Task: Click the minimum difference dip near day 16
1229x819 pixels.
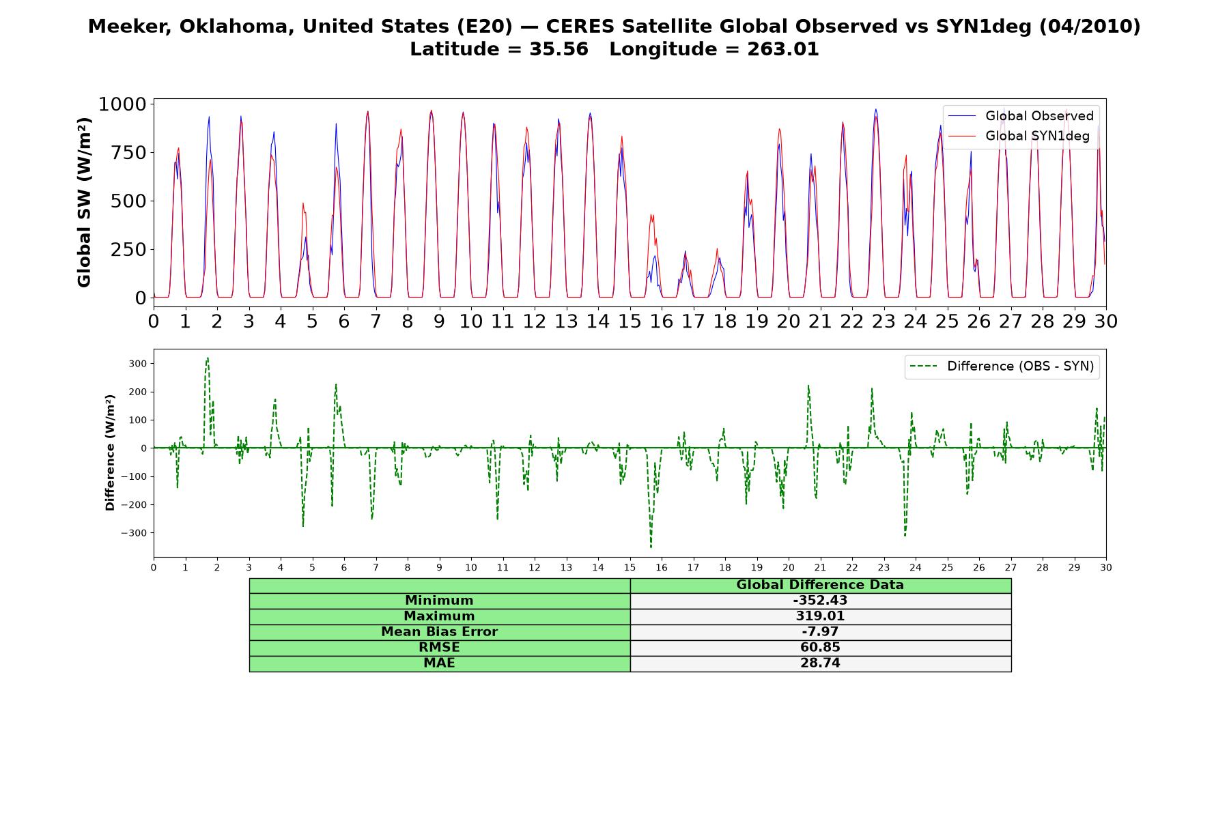Action: point(651,546)
